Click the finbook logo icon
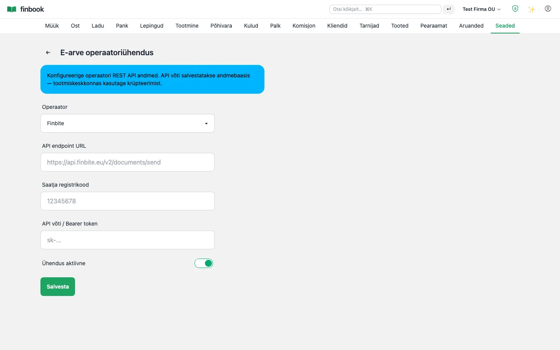The image size is (560, 350). [x=12, y=9]
